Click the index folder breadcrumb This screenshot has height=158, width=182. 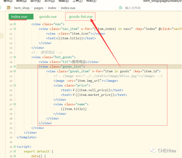(x=52, y=8)
